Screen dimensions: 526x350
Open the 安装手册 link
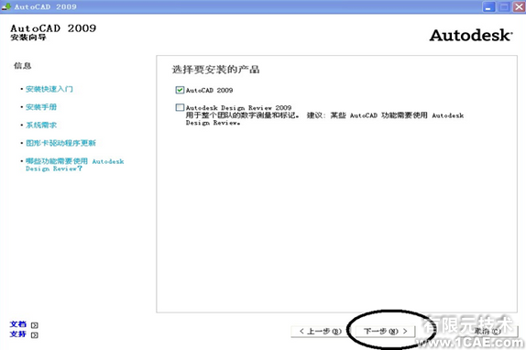click(41, 107)
